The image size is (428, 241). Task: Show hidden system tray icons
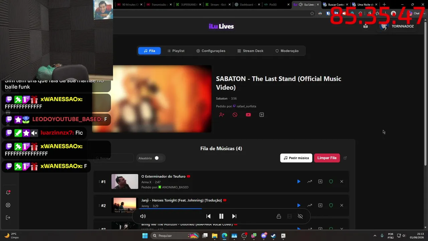(x=374, y=236)
